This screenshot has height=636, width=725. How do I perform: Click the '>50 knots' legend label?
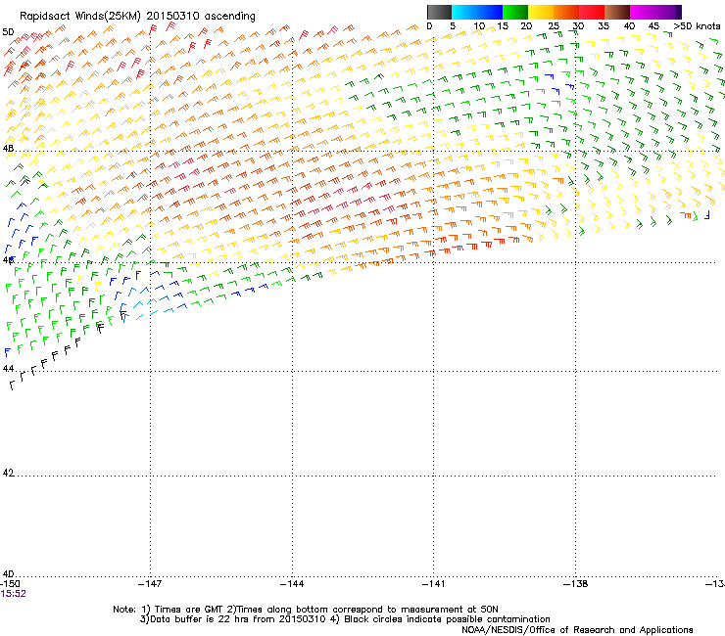click(x=697, y=26)
